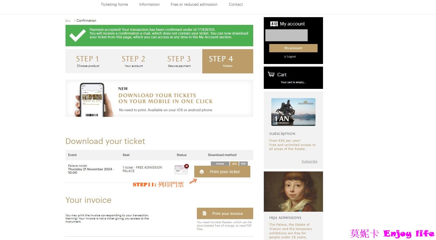Click the red X status icon on ticket
This screenshot has height=240, width=436.
(187, 166)
